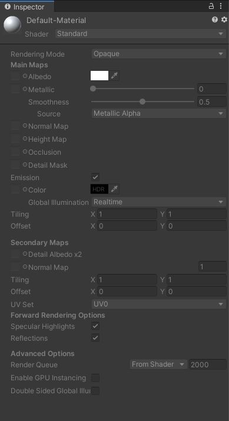Image resolution: width=229 pixels, height=421 pixels.
Task: Click the HDR emission color field
Action: click(99, 190)
